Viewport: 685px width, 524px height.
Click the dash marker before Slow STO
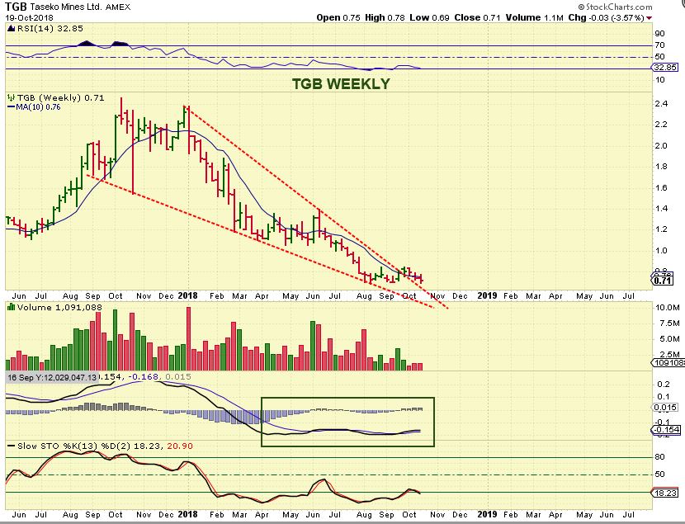[12, 446]
